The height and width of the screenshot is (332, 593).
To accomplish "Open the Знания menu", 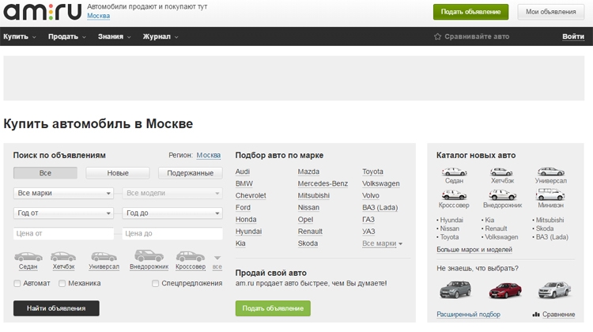I will [x=114, y=36].
